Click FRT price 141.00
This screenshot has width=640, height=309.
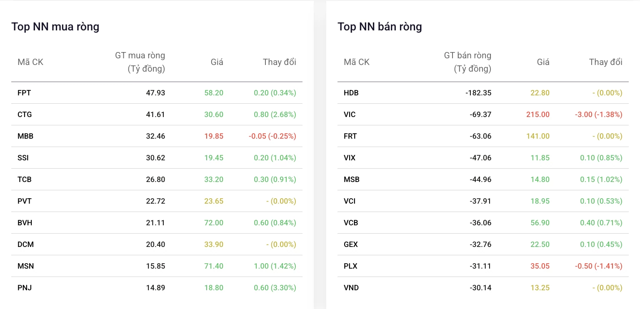tap(538, 136)
